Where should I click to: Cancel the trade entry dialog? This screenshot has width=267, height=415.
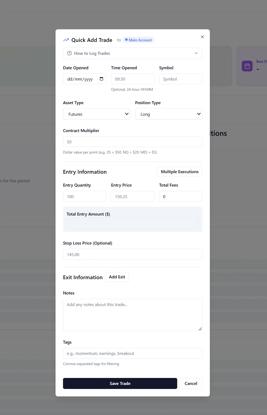(191, 383)
